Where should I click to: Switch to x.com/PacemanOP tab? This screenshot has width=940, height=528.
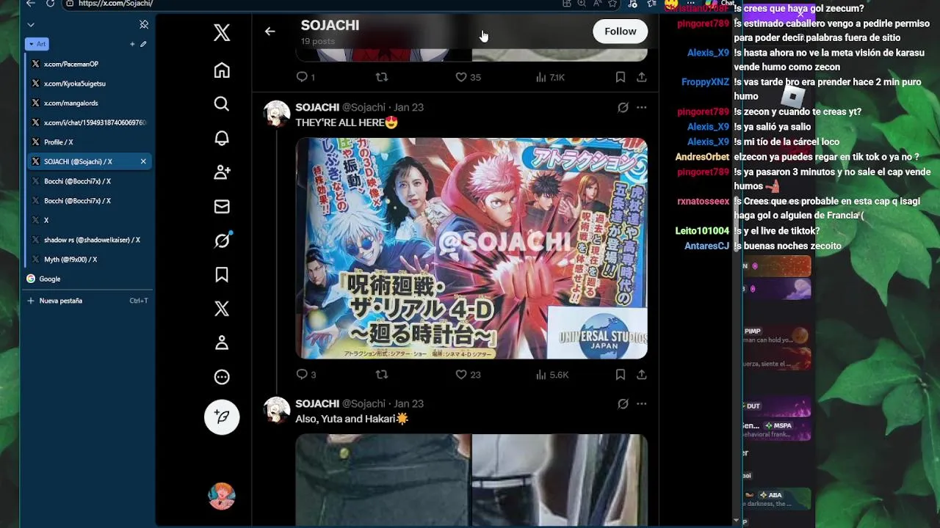pyautogui.click(x=89, y=64)
